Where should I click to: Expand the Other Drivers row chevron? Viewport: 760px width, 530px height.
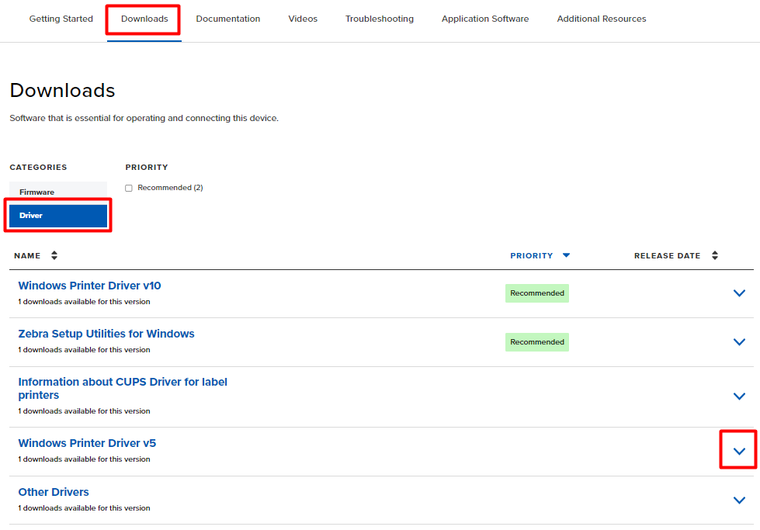click(x=739, y=501)
